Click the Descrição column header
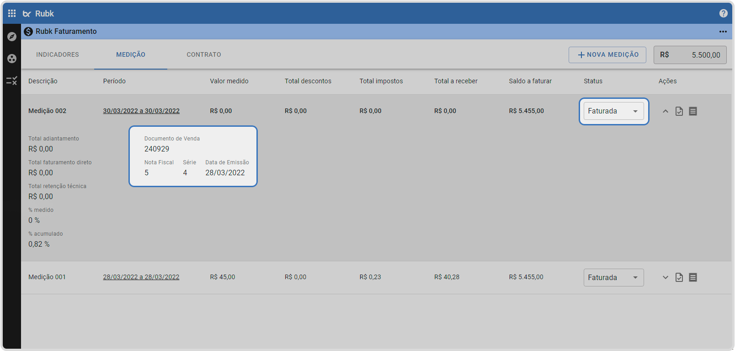Screen dimensions: 735x351 click(x=43, y=81)
